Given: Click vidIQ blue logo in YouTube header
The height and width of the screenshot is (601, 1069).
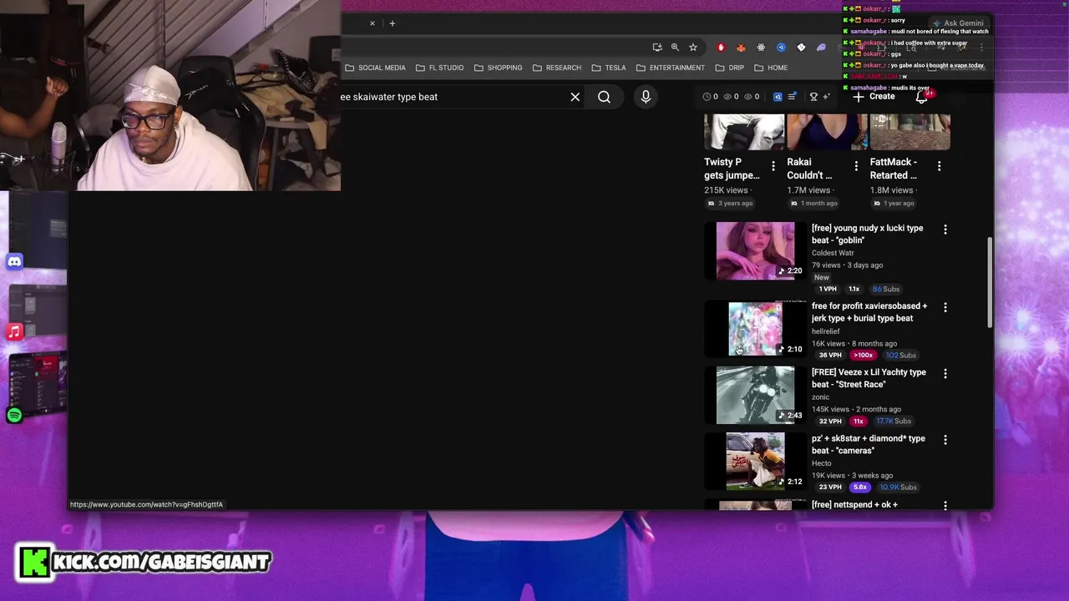Looking at the screenshot, I should 778,97.
